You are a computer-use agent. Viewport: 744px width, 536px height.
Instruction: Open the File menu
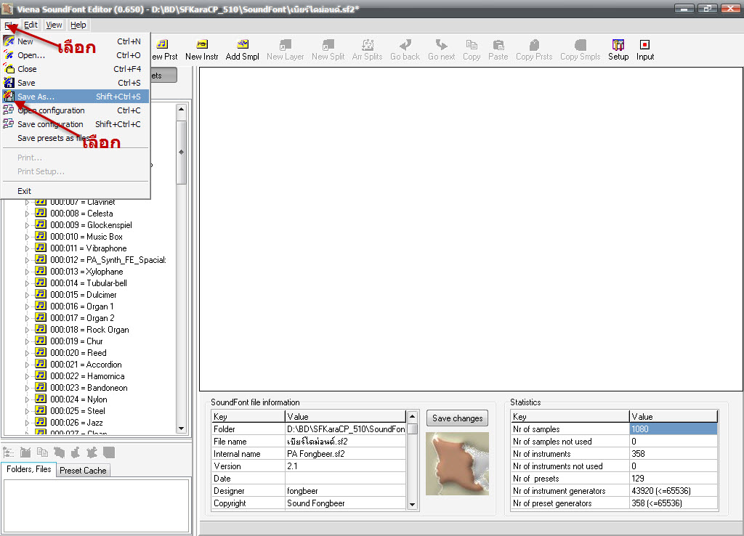[10, 25]
